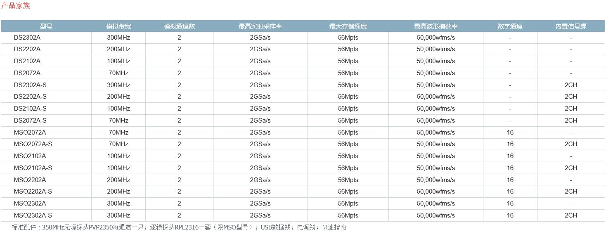This screenshot has height=246, width=608.
Task: Click the MSO2072A model name
Action: coord(30,132)
